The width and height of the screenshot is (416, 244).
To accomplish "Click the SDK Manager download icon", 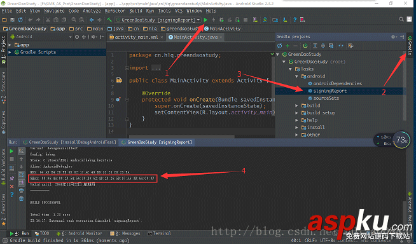I will click(285, 20).
